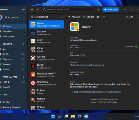
Task: Click the password strength Fantastic circle indicator
Action: coord(136,46)
